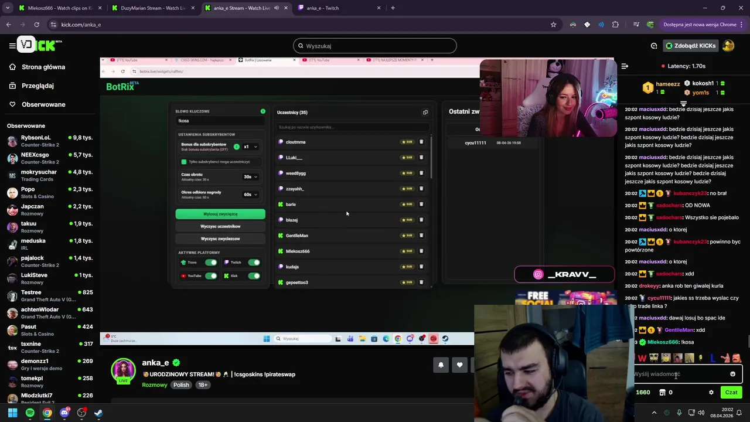This screenshot has height=422, width=750.
Task: Insert the red W emote
Action: click(642, 358)
